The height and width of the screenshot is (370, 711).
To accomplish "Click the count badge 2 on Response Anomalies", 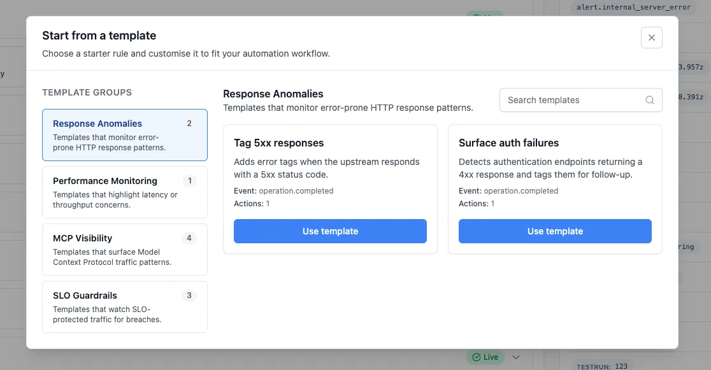I will tap(189, 124).
